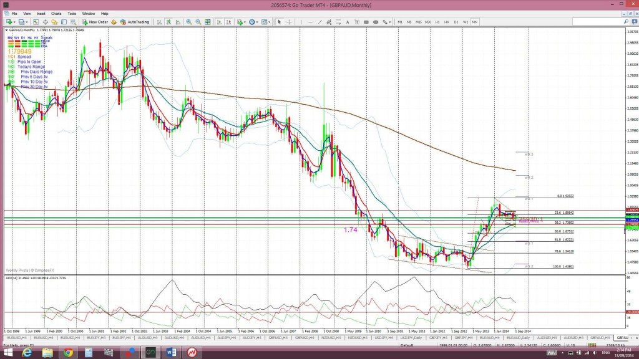639x359 pixels.
Task: Expand the Profiles dropdown arrow
Action: click(x=27, y=22)
